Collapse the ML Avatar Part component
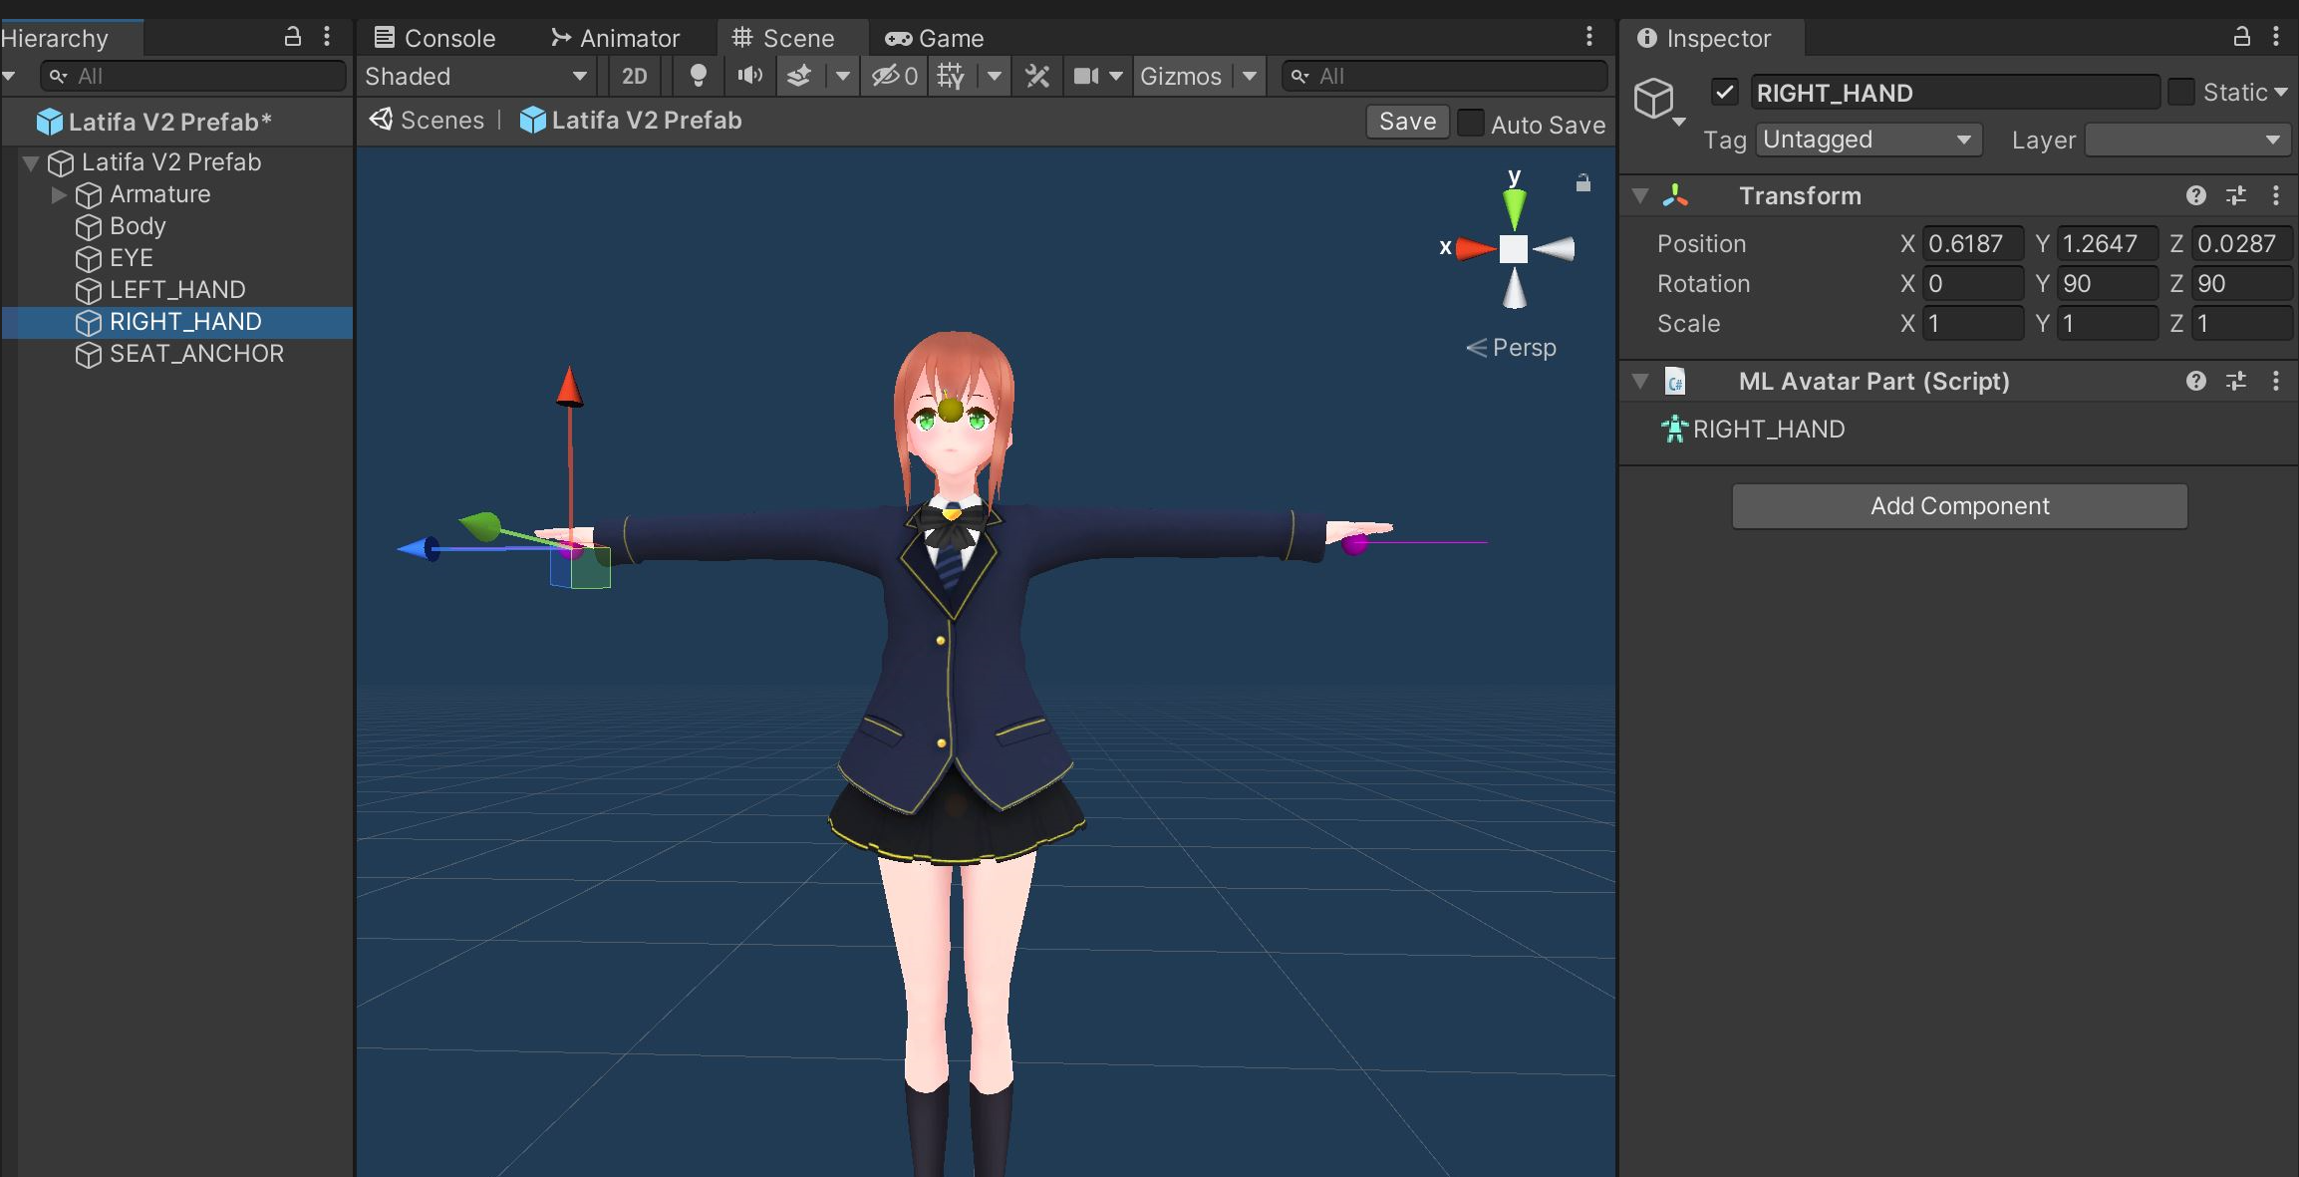Viewport: 2299px width, 1177px height. [1640, 381]
